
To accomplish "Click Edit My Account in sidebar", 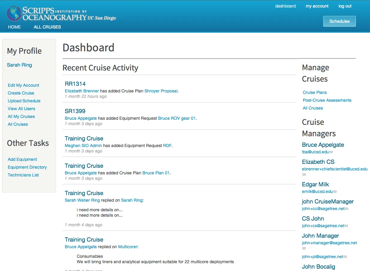I will coord(23,85).
